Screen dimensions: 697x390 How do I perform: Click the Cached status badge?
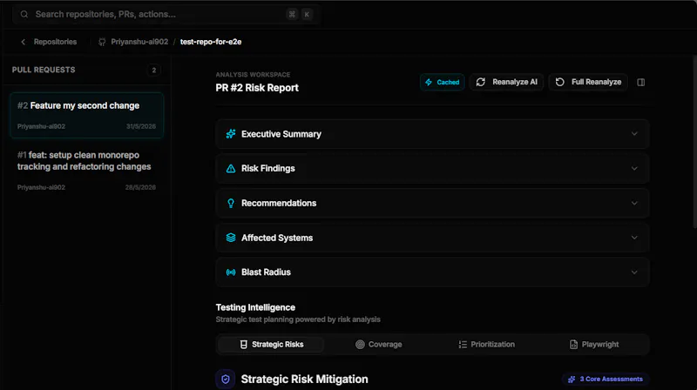443,82
